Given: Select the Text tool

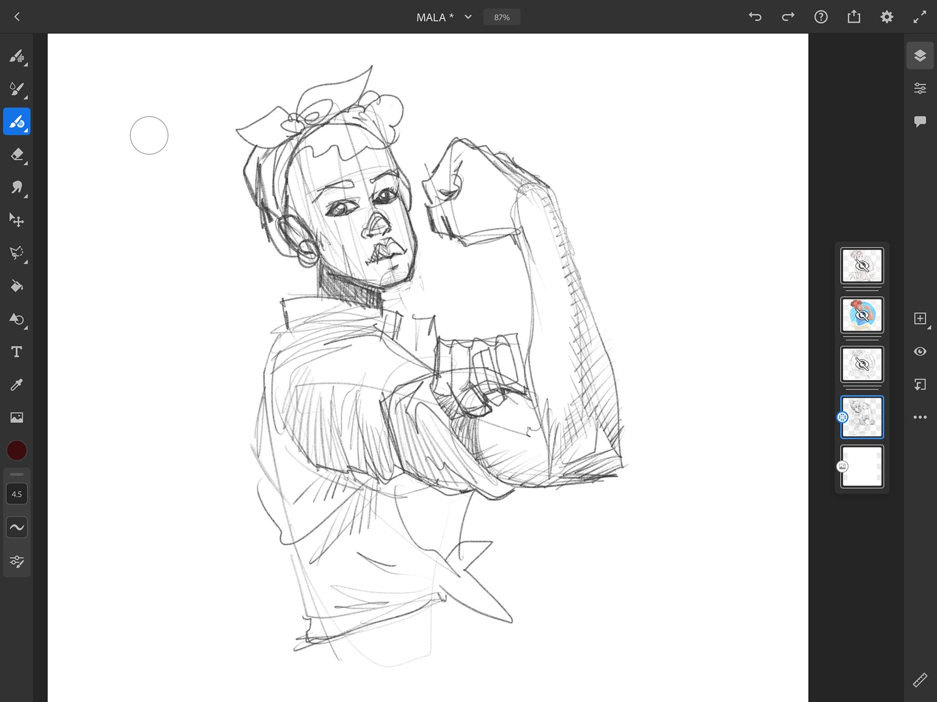Looking at the screenshot, I should point(17,352).
